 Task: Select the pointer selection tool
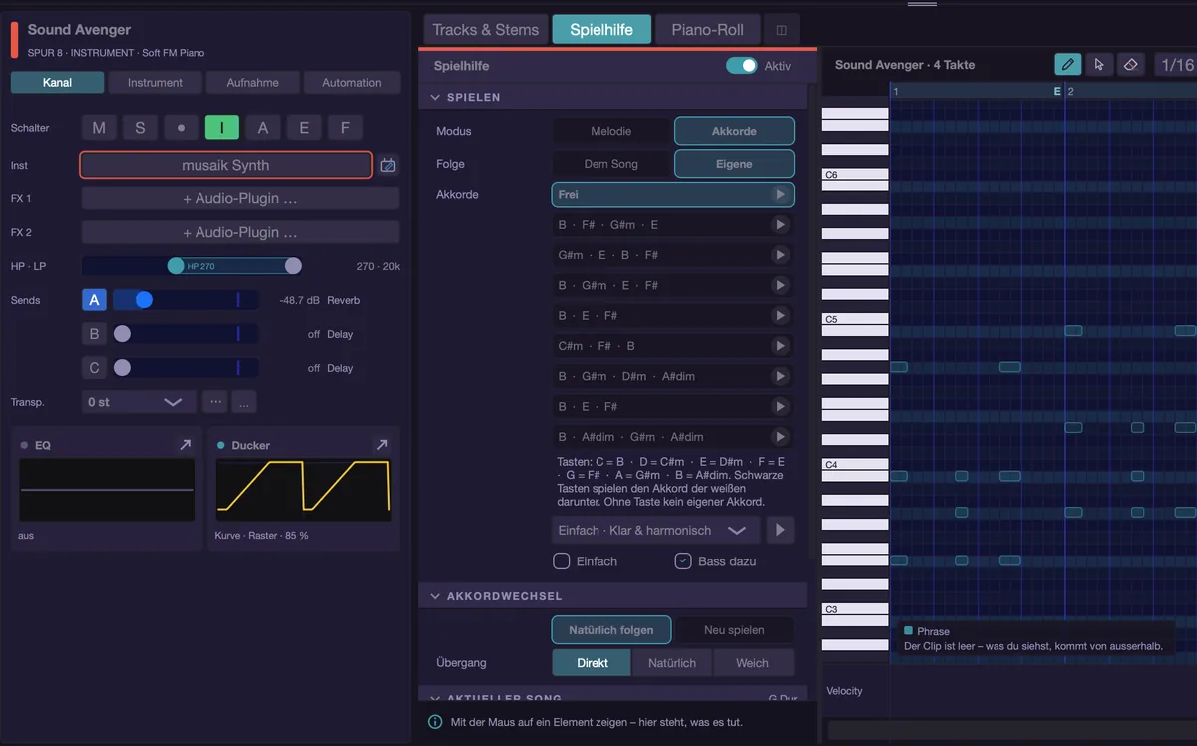click(1098, 64)
